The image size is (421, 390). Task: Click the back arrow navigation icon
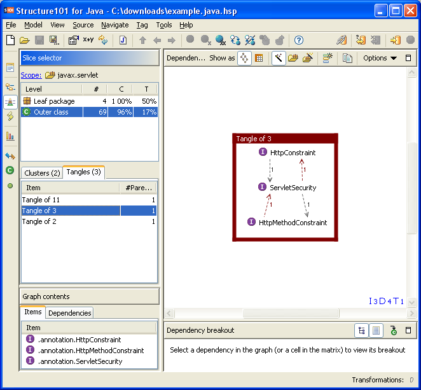point(157,41)
